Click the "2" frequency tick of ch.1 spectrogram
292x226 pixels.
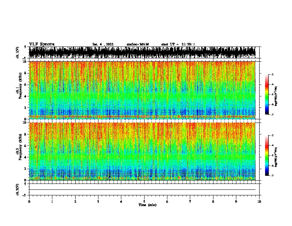pos(26,108)
